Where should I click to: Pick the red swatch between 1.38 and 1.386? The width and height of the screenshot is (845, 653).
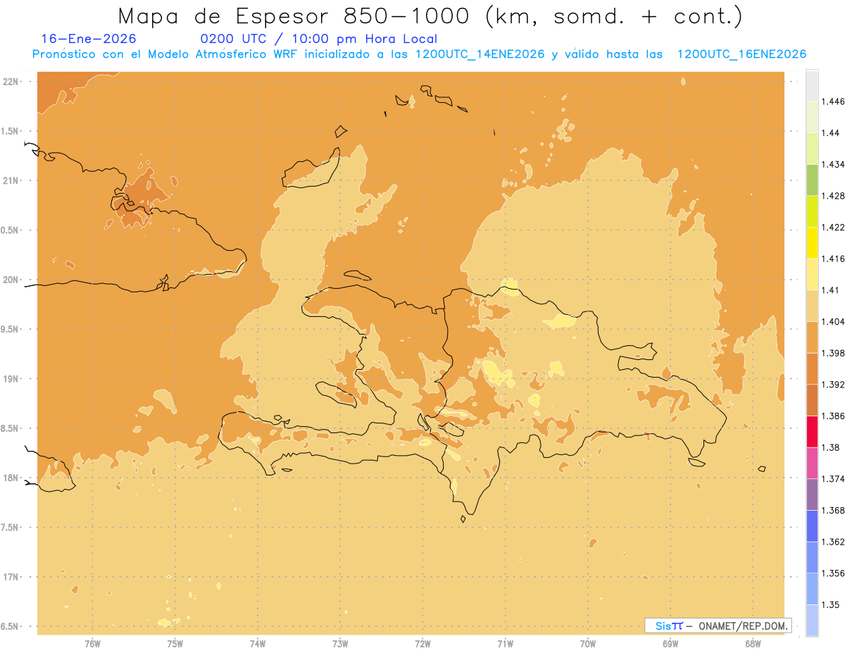point(812,431)
